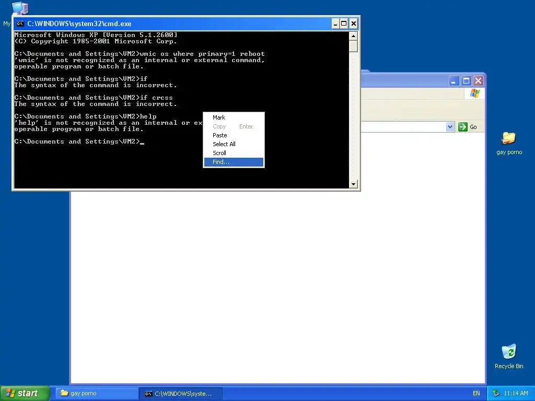The width and height of the screenshot is (535, 401).
Task: Click the cmd.exe window title text
Action: click(x=79, y=23)
